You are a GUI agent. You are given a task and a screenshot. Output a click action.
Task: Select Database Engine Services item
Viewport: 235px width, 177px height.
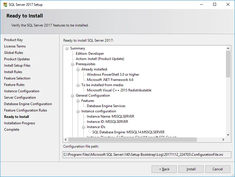tap(106, 106)
